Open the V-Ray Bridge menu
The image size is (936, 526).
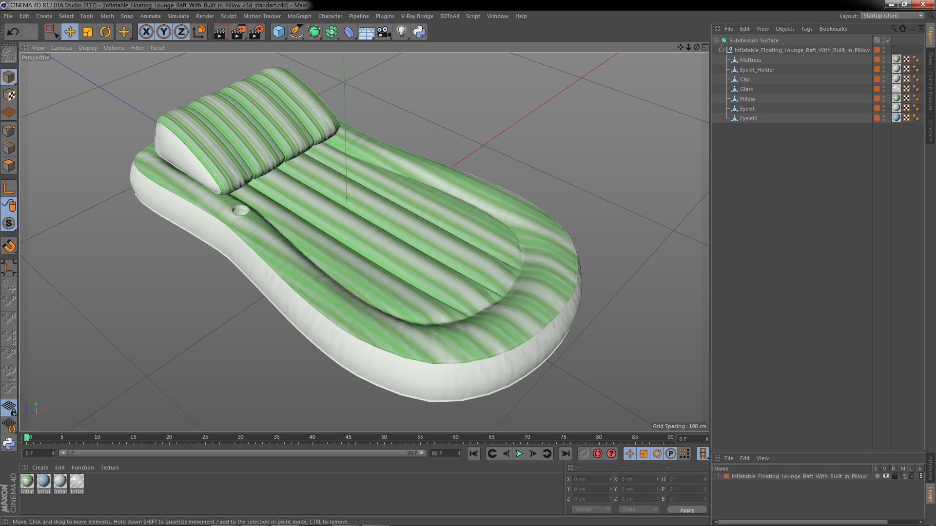417,16
